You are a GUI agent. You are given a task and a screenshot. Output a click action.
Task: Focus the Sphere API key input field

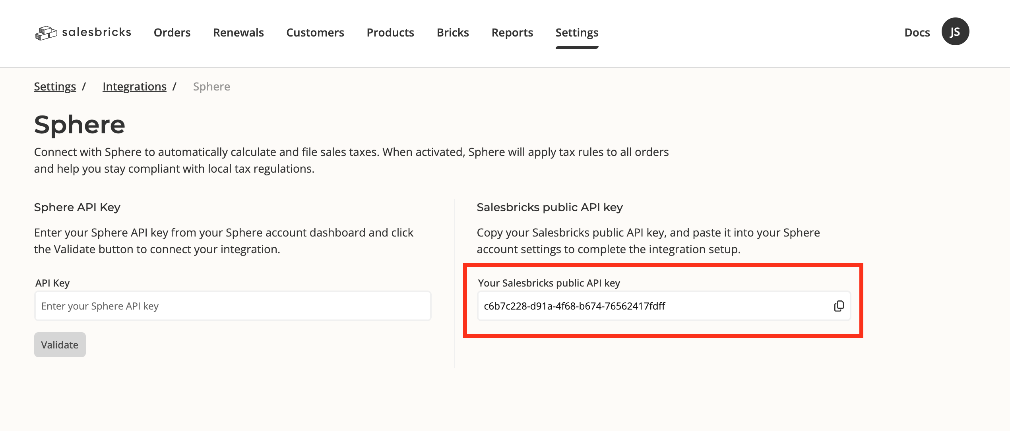click(x=233, y=306)
